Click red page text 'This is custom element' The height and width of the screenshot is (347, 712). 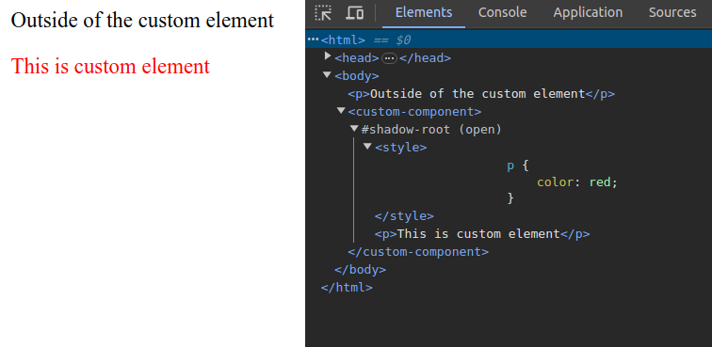(110, 66)
